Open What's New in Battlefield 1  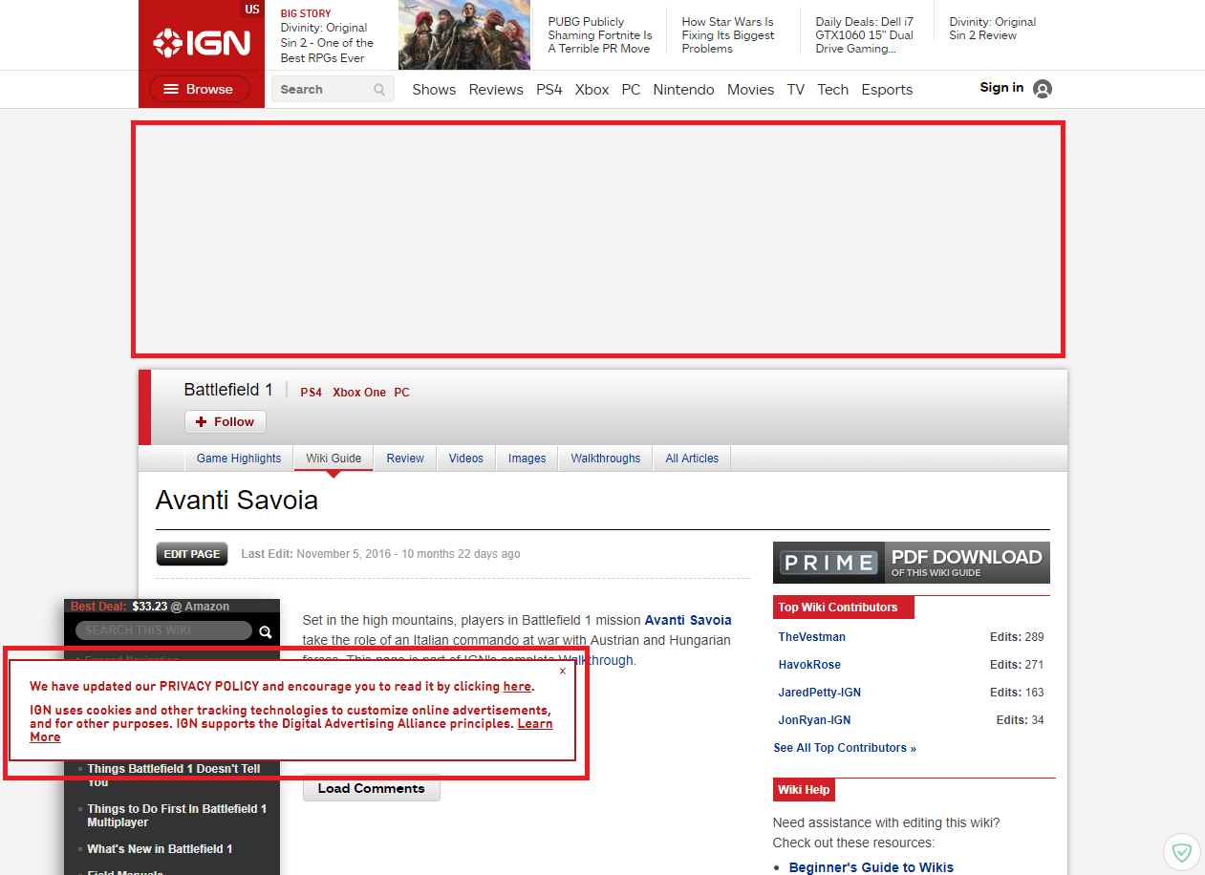[160, 849]
